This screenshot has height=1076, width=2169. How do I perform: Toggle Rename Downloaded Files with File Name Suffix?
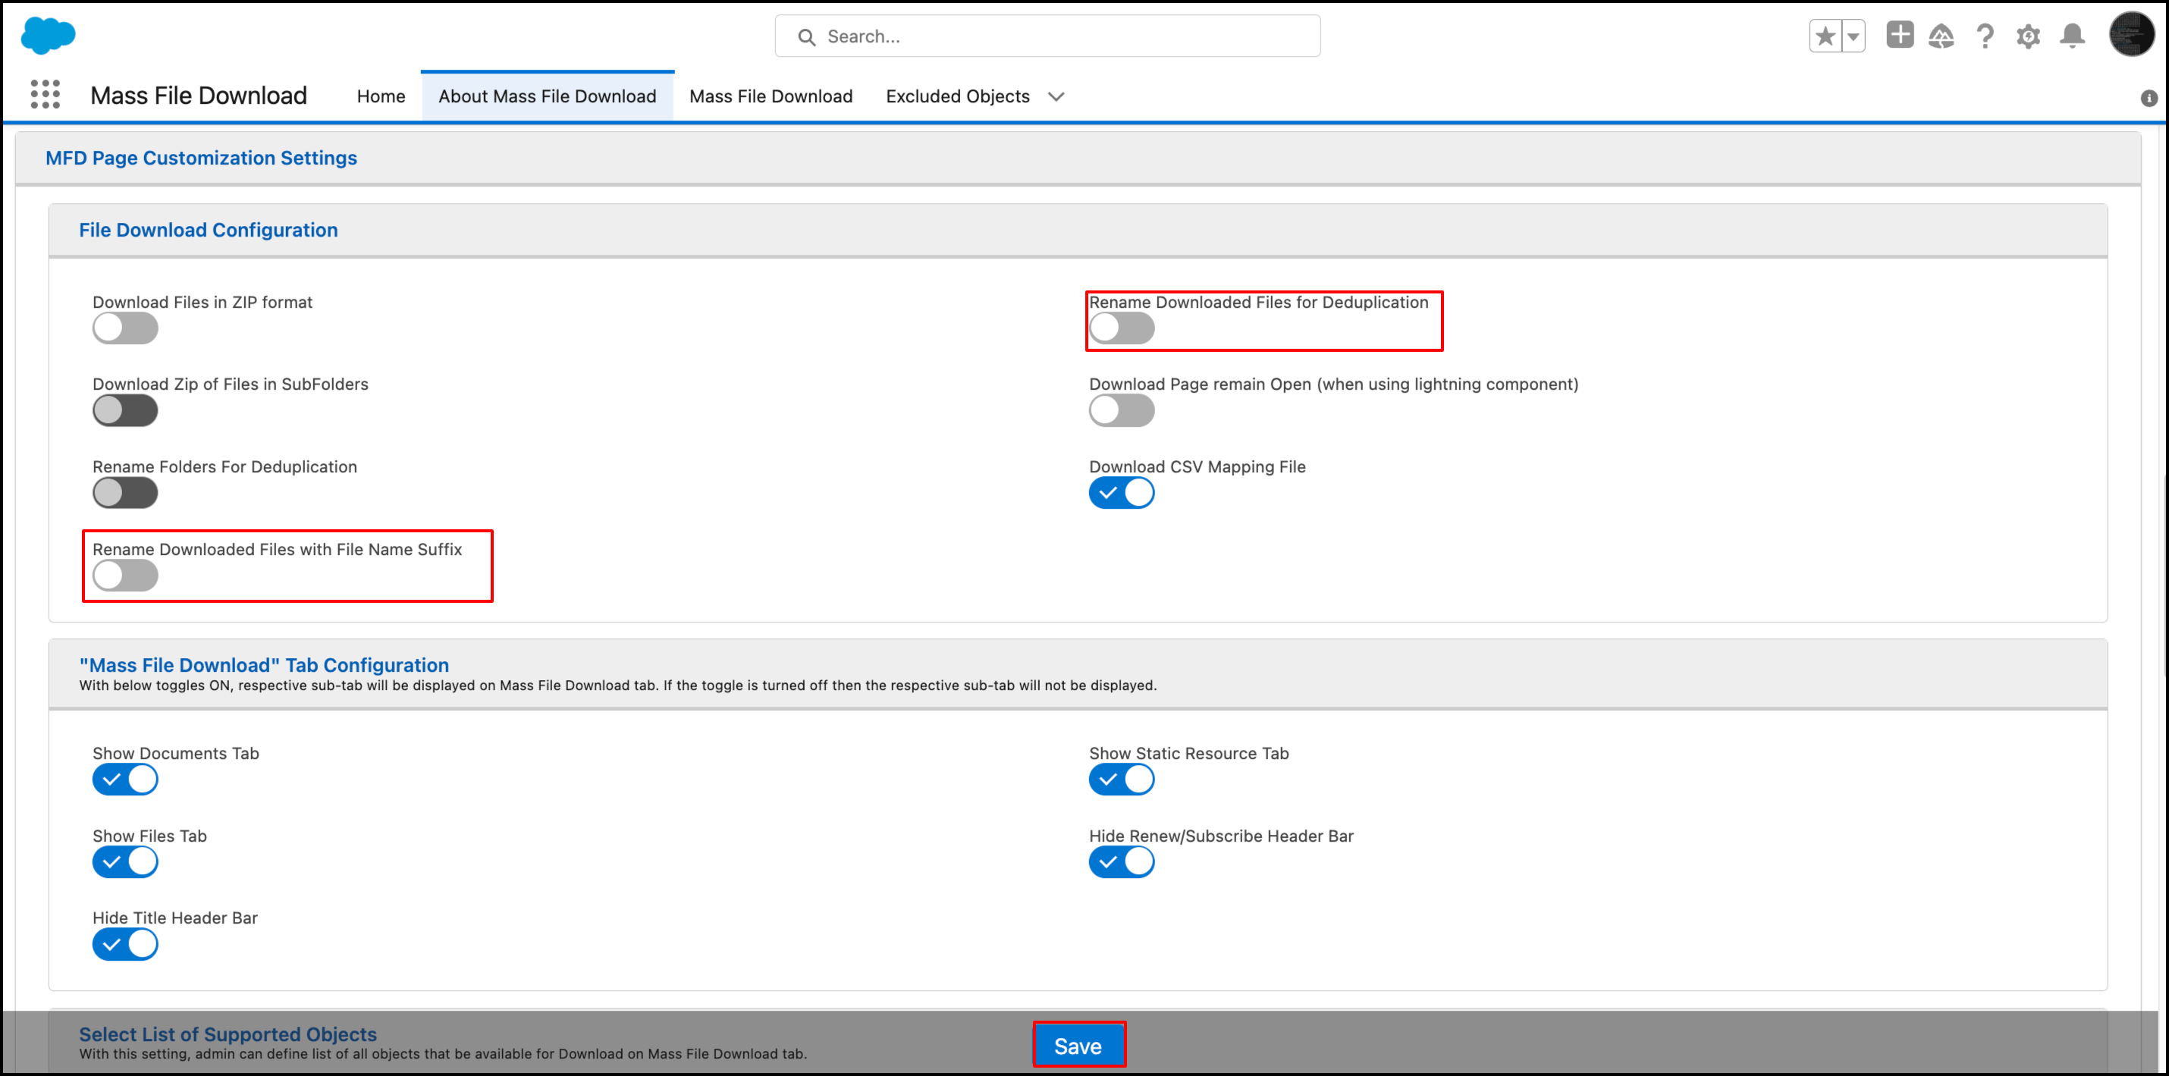tap(124, 576)
